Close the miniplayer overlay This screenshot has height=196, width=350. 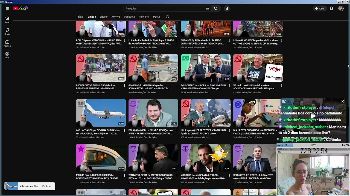342,102
